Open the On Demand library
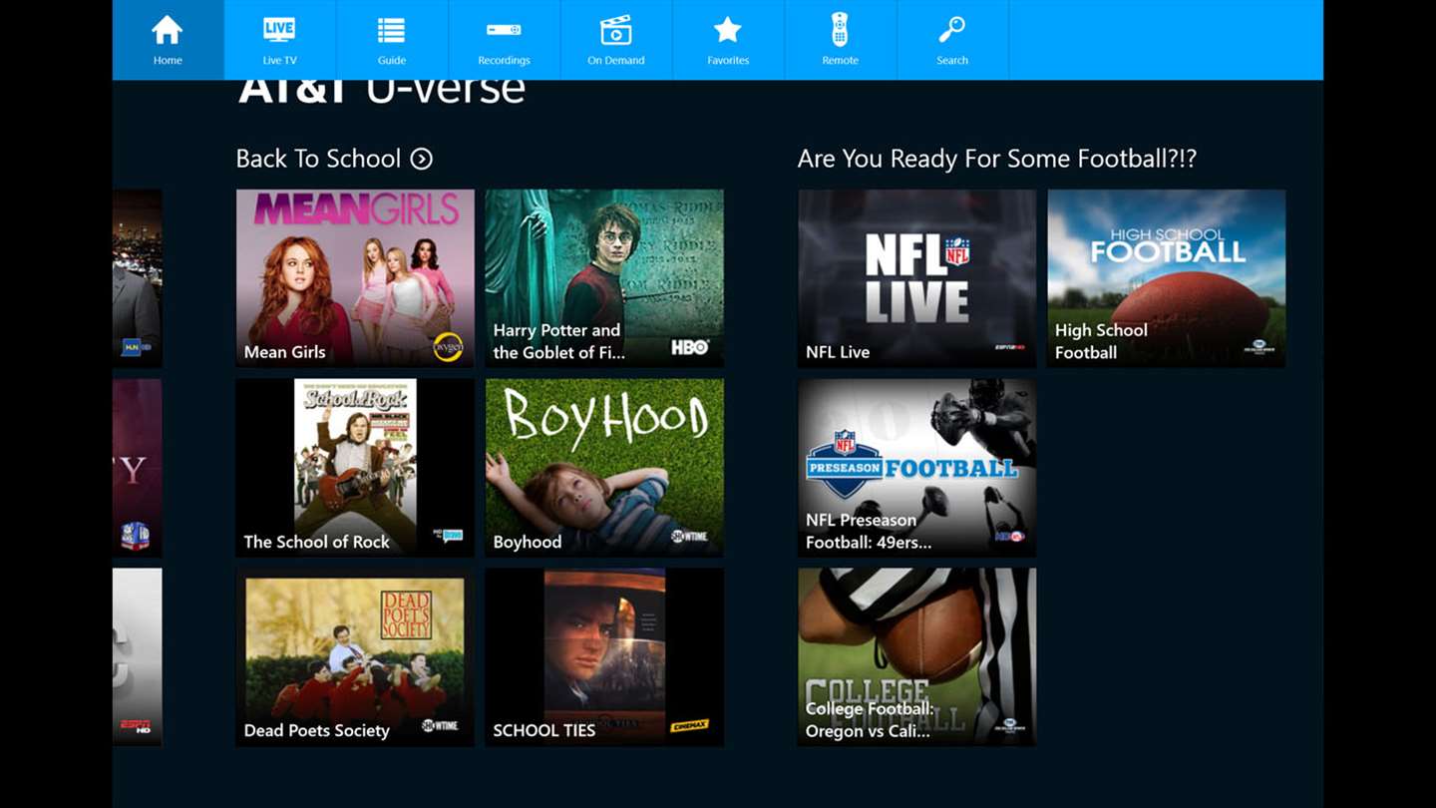This screenshot has height=808, width=1436. (x=616, y=40)
